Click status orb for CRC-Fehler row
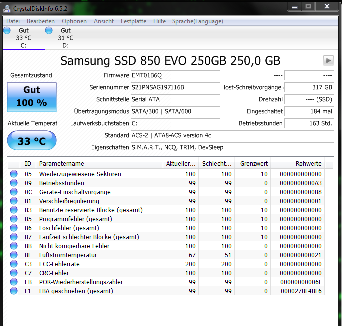 pyautogui.click(x=14, y=273)
